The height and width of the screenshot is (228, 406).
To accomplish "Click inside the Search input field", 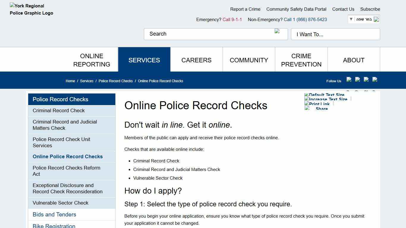I will pyautogui.click(x=208, y=34).
